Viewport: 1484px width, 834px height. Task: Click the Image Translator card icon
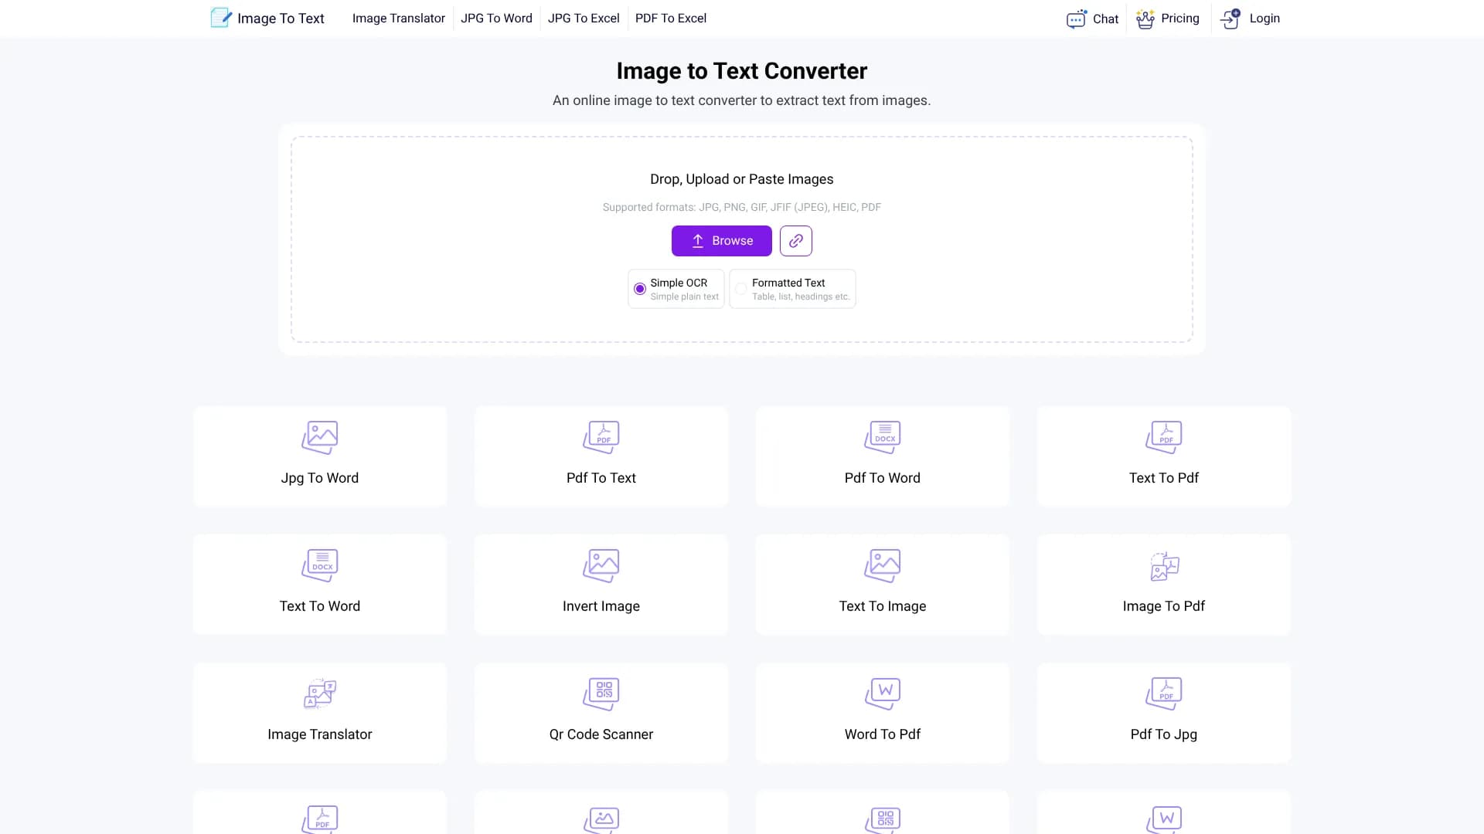(319, 693)
